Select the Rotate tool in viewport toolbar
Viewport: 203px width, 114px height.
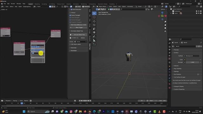[x=94, y=25]
